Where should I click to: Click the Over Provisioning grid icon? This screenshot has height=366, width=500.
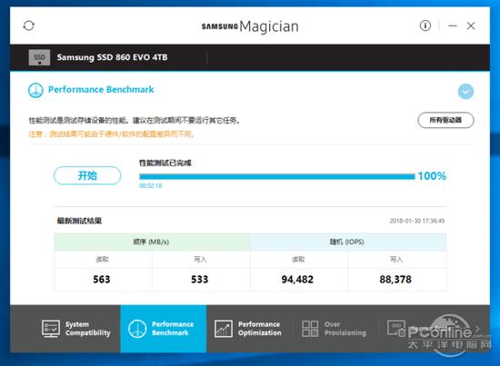[310, 329]
